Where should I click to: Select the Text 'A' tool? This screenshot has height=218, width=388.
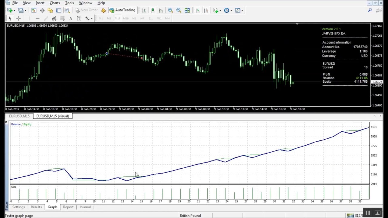tap(71, 18)
